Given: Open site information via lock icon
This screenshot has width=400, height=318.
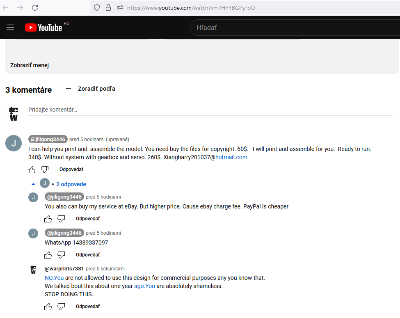Looking at the screenshot, I should (x=108, y=7).
